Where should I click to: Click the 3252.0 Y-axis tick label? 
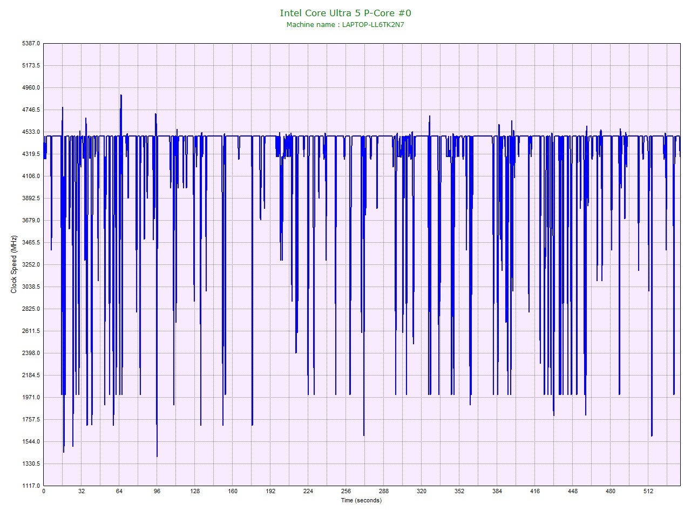click(x=30, y=264)
